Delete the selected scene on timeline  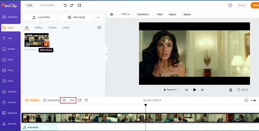click(86, 100)
